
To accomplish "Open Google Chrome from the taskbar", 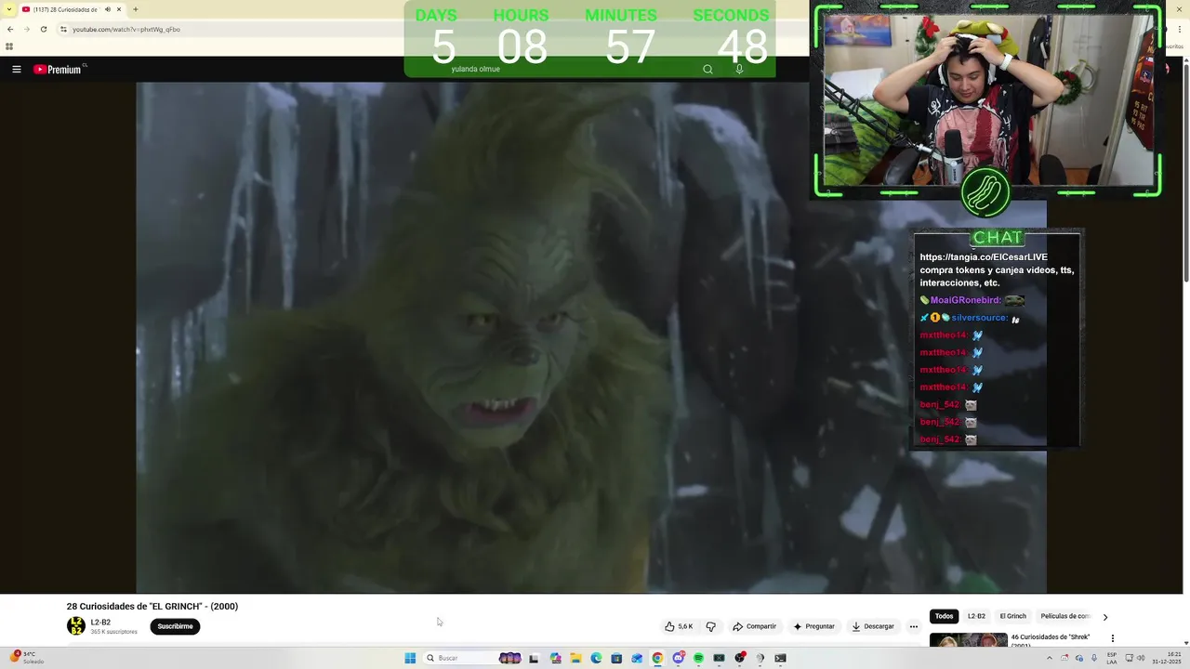I will (x=657, y=658).
